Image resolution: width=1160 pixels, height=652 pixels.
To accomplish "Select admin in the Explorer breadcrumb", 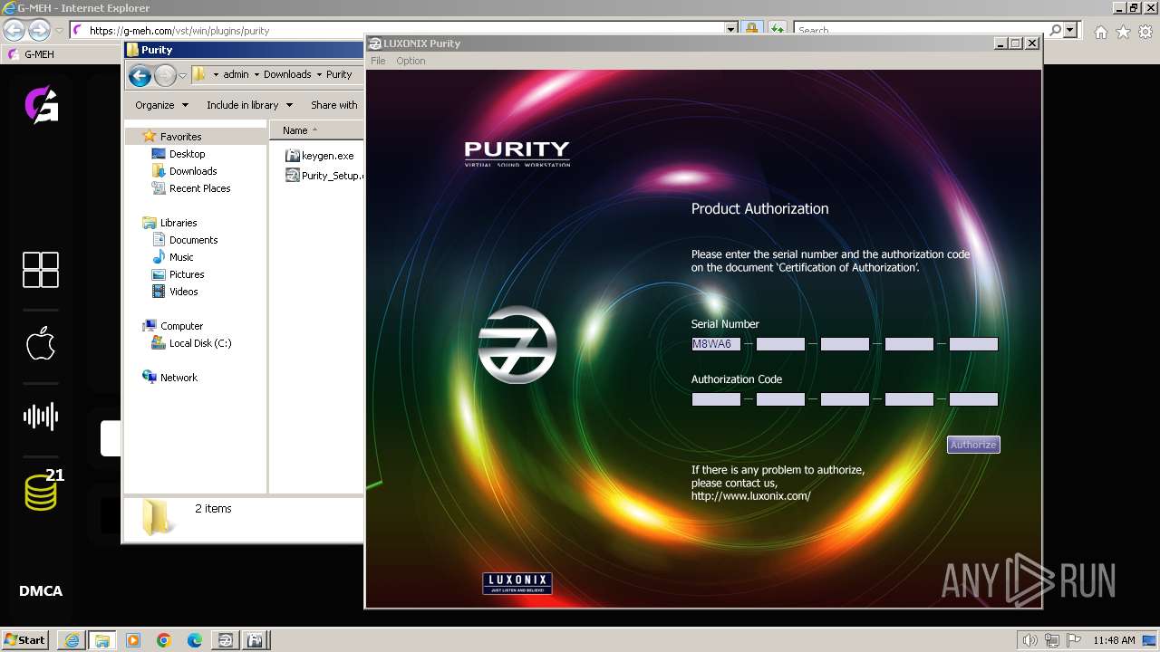I will [236, 74].
